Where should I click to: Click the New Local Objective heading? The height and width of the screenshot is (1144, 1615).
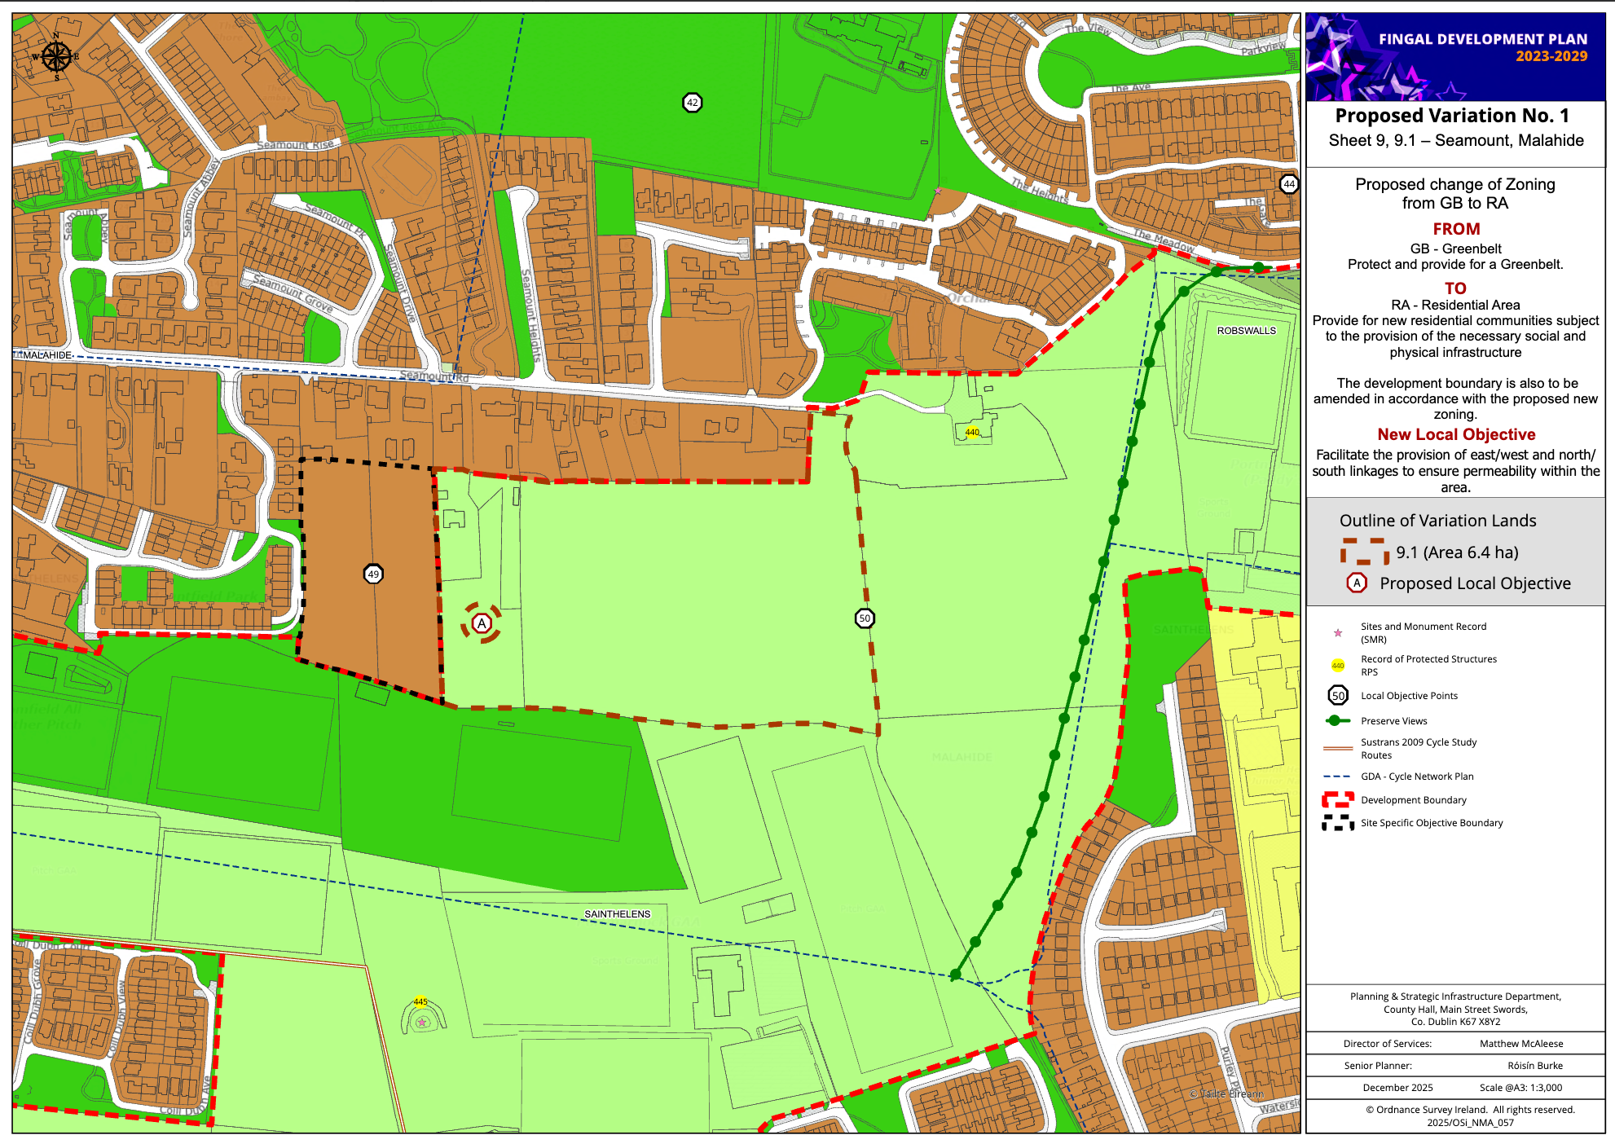tap(1456, 434)
